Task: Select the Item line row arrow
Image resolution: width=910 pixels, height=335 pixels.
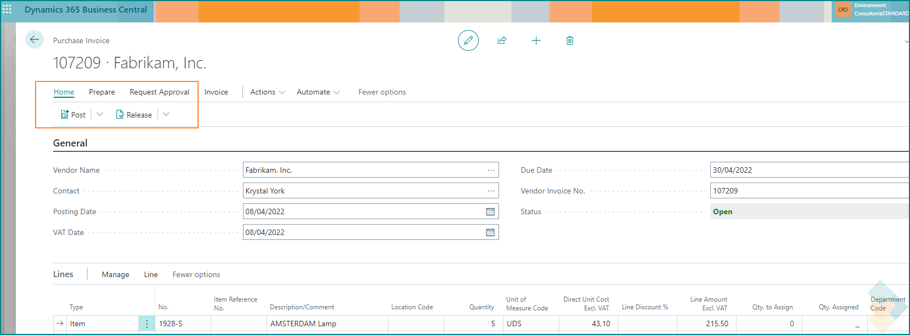Action: tap(60, 324)
